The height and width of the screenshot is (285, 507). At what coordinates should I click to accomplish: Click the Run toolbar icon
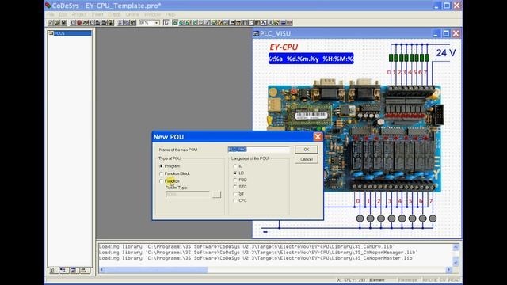(73, 23)
